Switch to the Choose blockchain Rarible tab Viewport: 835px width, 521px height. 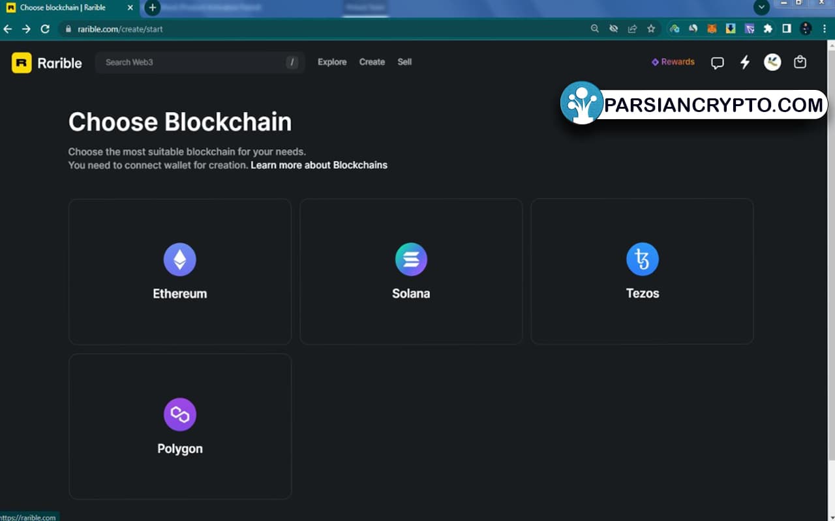pyautogui.click(x=68, y=8)
